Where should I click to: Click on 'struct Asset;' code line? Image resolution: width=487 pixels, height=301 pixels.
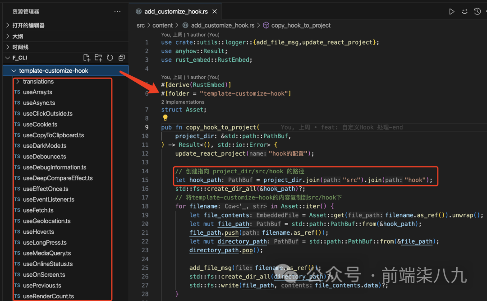pyautogui.click(x=184, y=110)
